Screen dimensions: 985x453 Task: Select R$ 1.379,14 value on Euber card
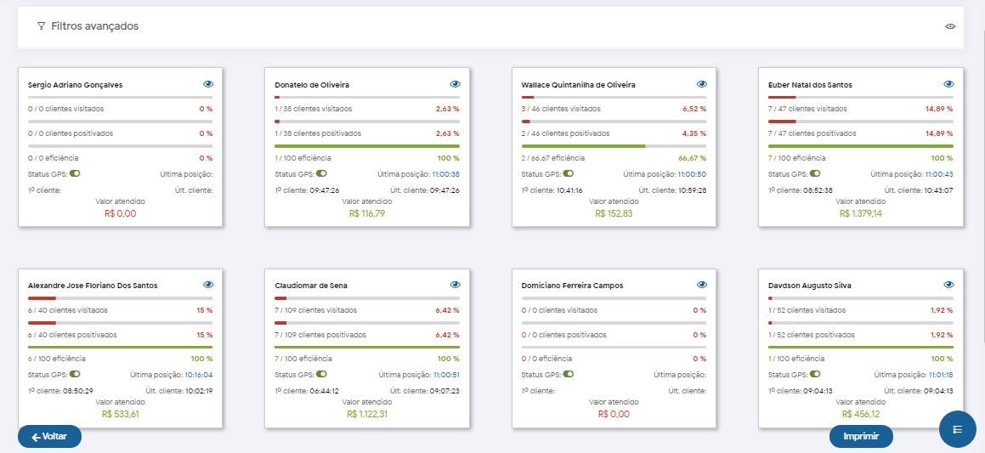(860, 213)
